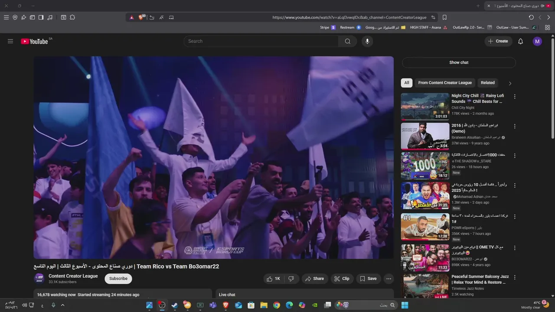This screenshot has height=312, width=555.
Task: Like the video with thumbs up
Action: tap(274, 279)
